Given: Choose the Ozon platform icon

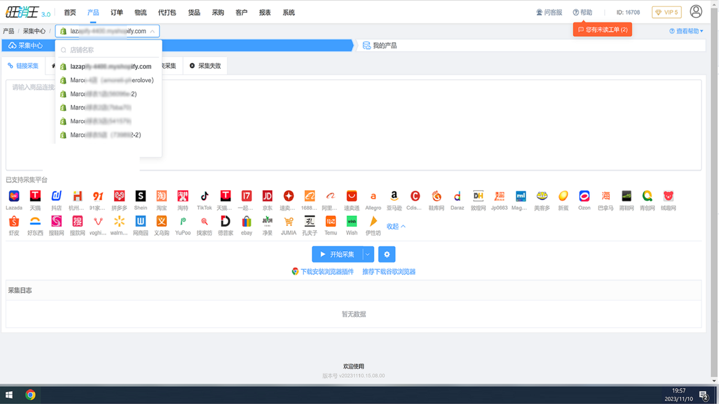Looking at the screenshot, I should [584, 196].
